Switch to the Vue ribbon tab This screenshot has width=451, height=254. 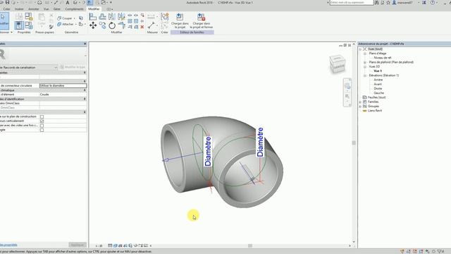[46, 9]
